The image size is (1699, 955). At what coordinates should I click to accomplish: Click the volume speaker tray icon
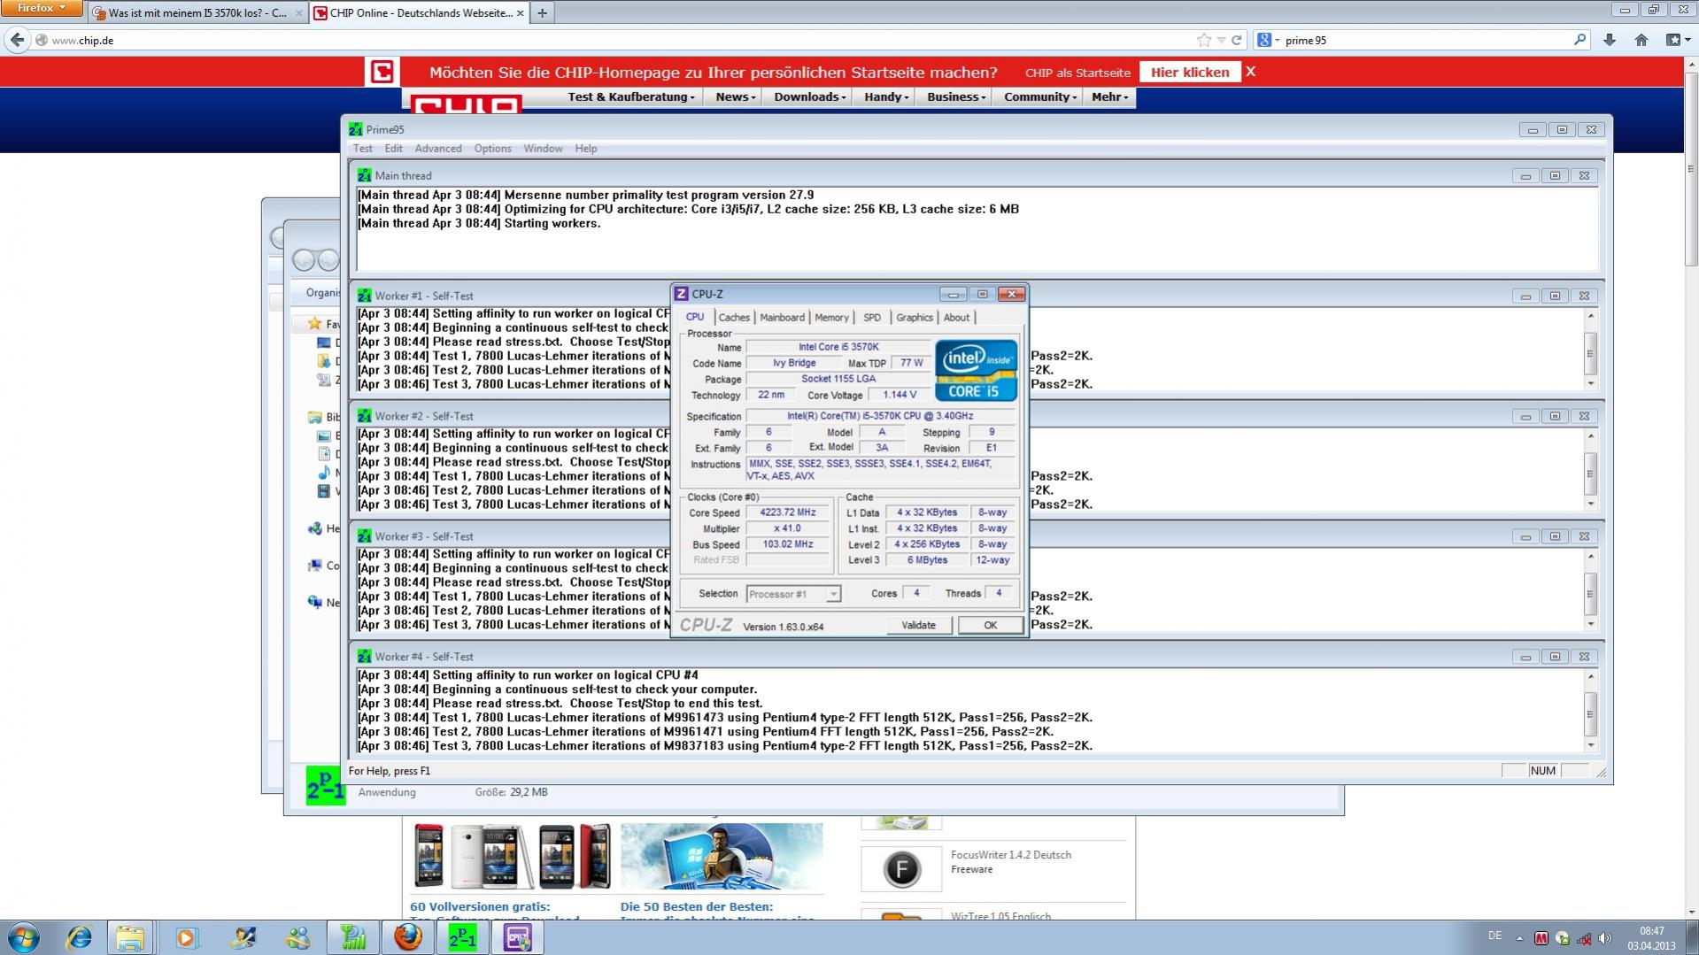point(1604,938)
